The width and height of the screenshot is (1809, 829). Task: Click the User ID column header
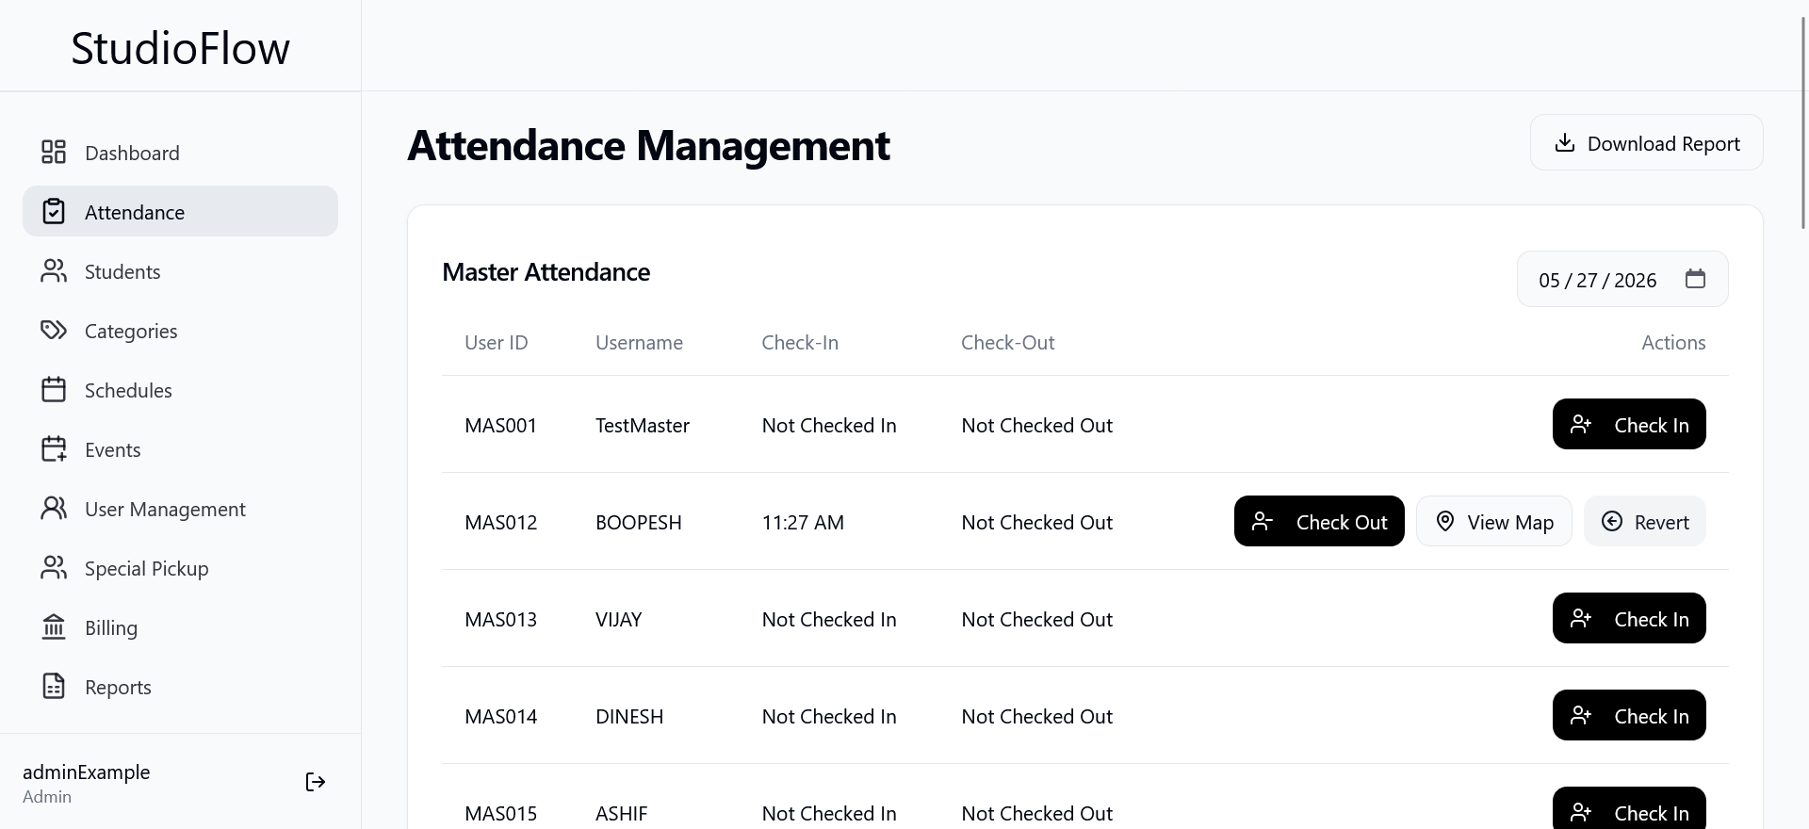coord(497,342)
